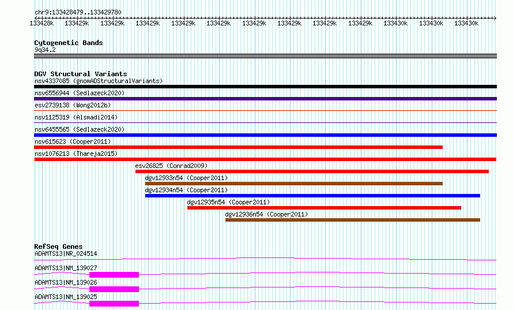513x310 pixels.
Task: Click the first 133430k ruler tick label
Action: click(395, 23)
